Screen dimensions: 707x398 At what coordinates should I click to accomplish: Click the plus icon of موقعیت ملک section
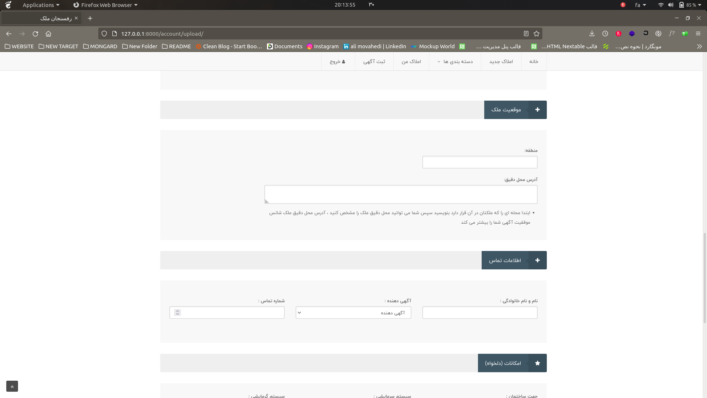coord(537,110)
